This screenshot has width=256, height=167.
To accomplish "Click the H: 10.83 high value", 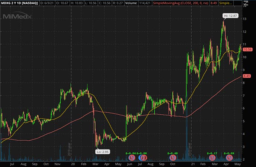I will pos(76,3).
